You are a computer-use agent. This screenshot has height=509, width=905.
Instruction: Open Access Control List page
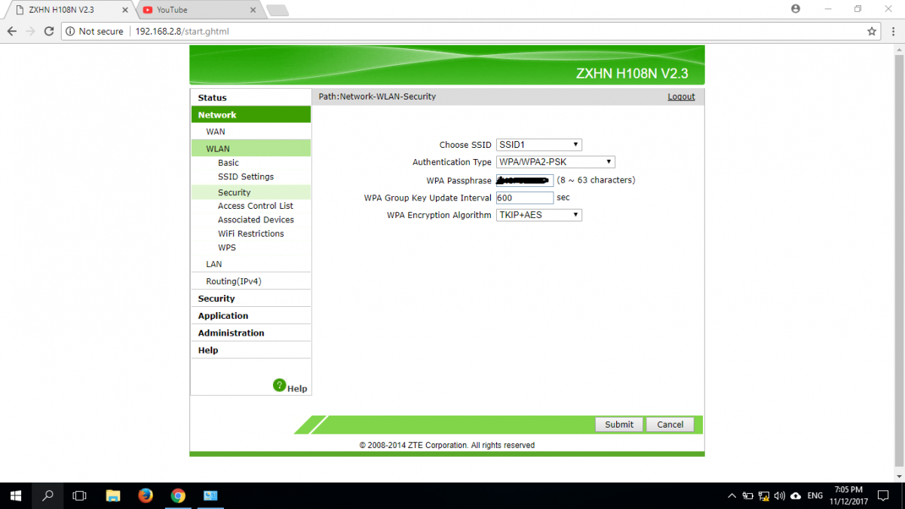click(256, 206)
